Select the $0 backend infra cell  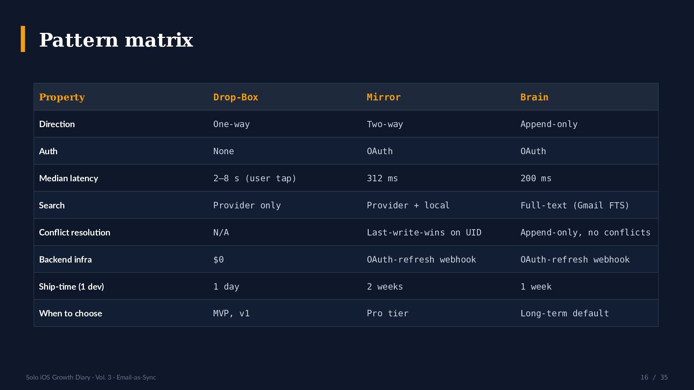(218, 260)
